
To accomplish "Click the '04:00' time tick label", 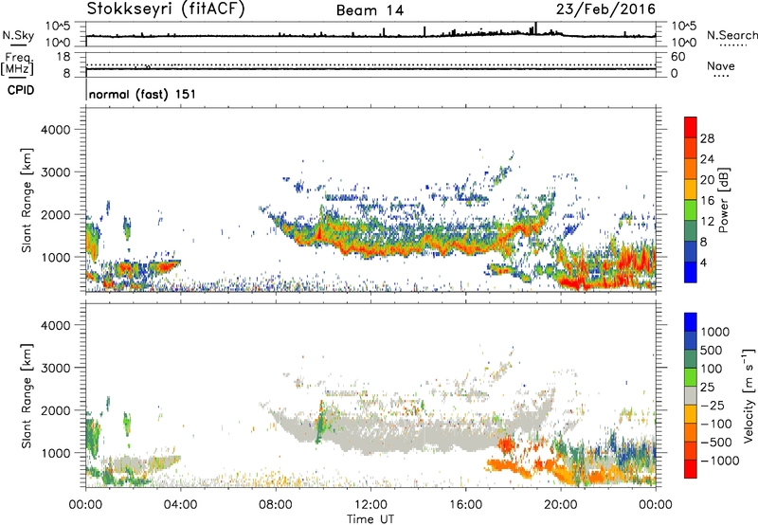I will (180, 504).
